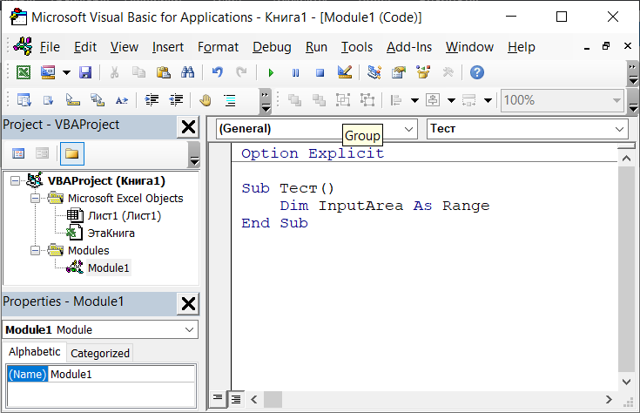The image size is (640, 413).
Task: Click the Toolbox icon
Action: [448, 72]
